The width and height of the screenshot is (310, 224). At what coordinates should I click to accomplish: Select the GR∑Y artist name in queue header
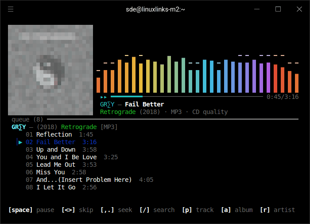tap(19, 127)
